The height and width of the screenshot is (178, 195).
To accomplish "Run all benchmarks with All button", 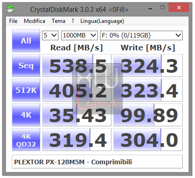I will [x=26, y=41].
